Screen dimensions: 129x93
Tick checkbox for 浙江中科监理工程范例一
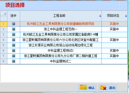pos(14,29)
